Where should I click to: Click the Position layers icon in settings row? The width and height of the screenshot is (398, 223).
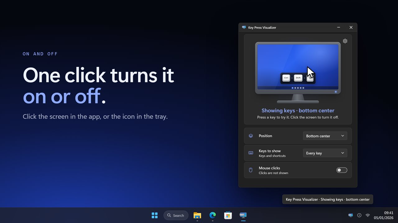click(x=251, y=136)
